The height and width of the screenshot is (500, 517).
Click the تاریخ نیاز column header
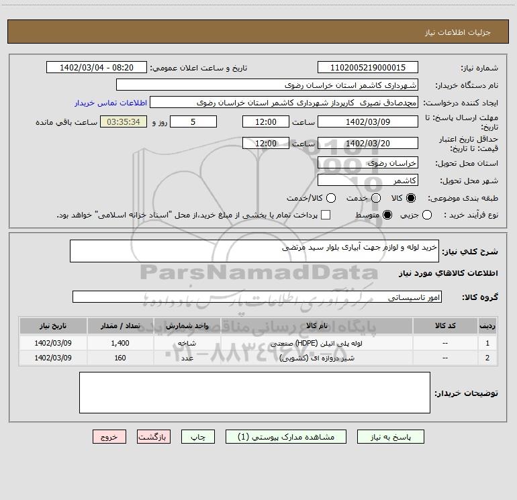(53, 326)
